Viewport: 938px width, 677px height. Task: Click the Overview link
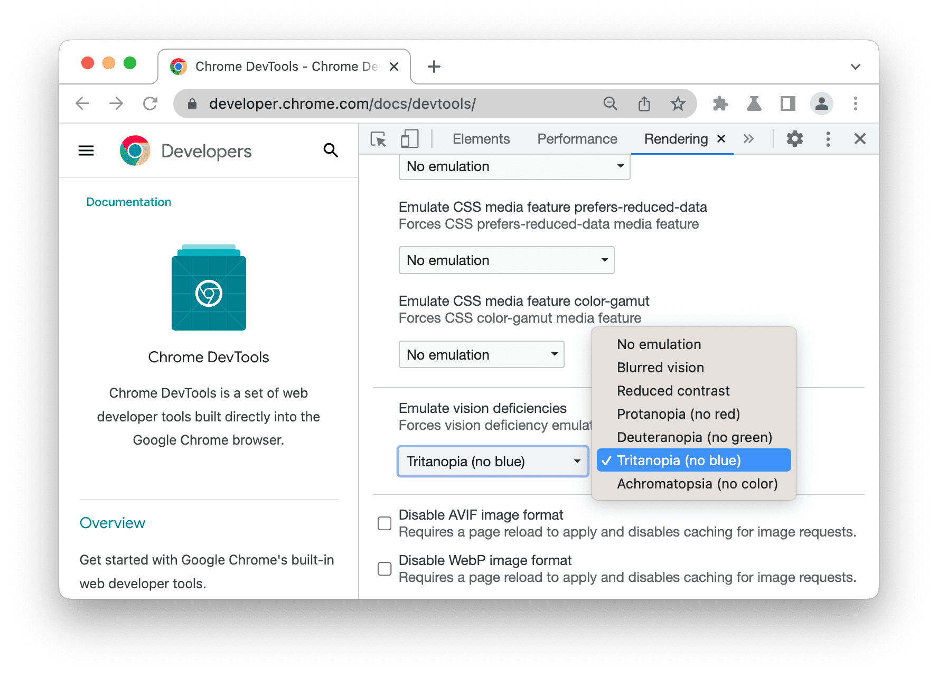coord(112,523)
